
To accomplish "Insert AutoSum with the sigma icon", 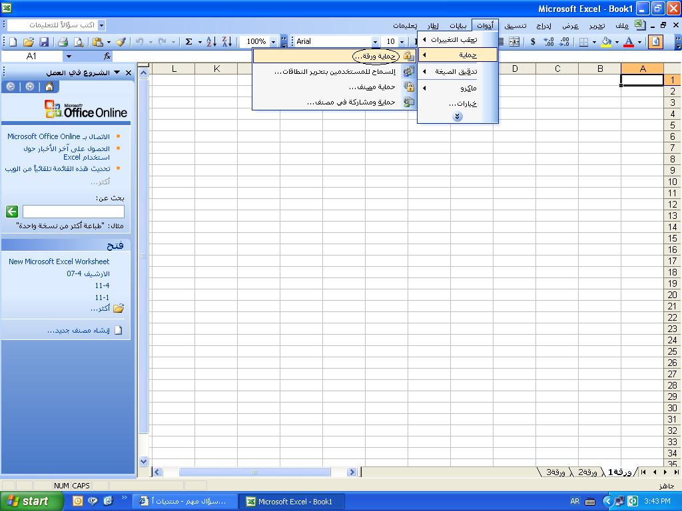I will click(188, 42).
